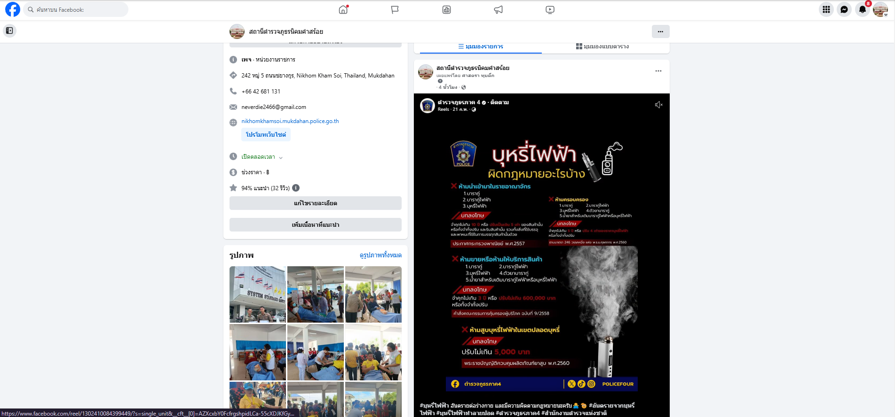
Task: Switch to list view tab
Action: 480,46
